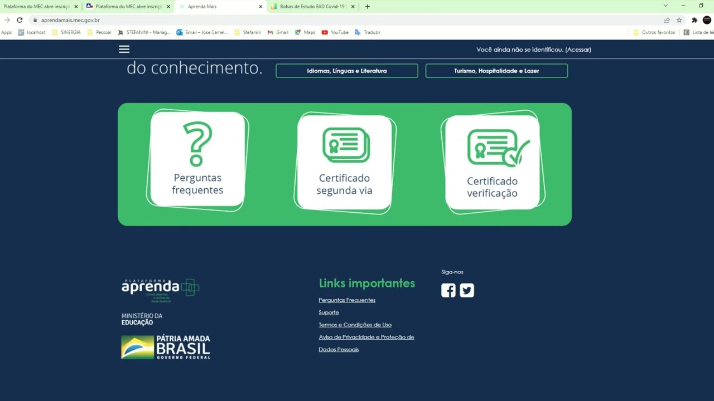Viewport: 714px width, 401px height.
Task: Open the Twitter icon under Siga-nos
Action: 467,290
